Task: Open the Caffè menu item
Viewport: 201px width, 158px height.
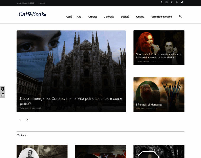Action: (69, 17)
